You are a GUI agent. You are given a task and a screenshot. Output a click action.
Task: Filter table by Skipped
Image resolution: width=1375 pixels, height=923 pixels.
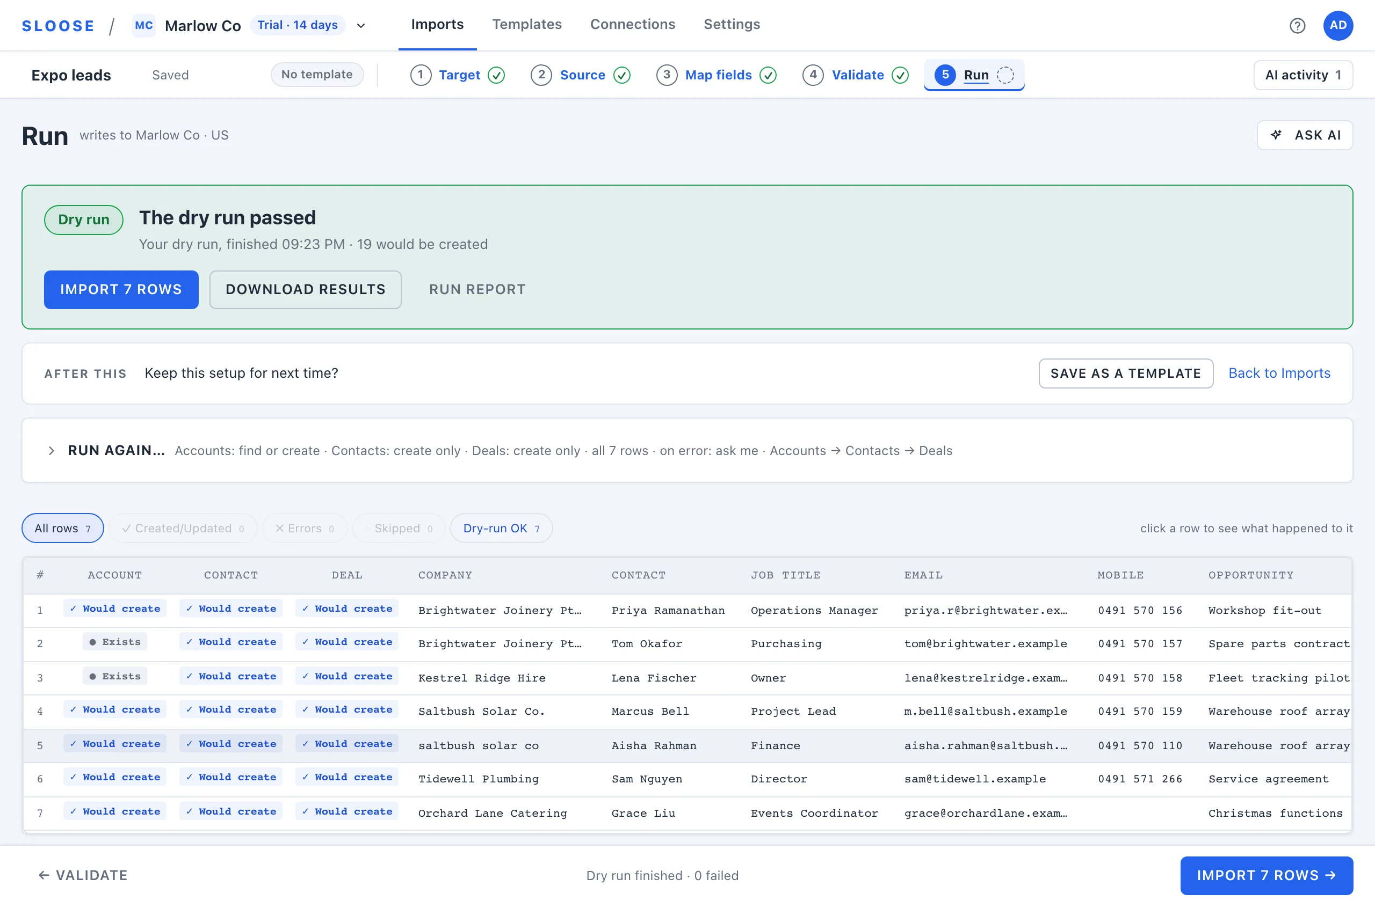(399, 528)
